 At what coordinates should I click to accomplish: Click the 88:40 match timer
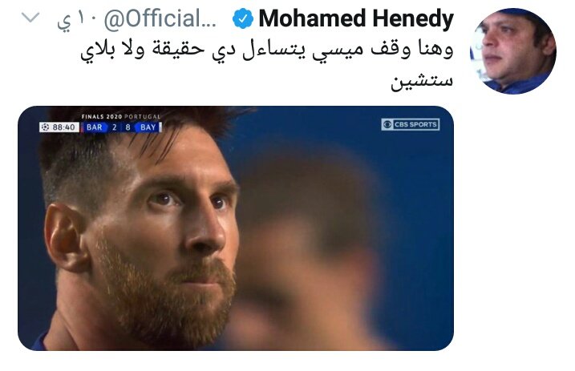[x=63, y=127]
